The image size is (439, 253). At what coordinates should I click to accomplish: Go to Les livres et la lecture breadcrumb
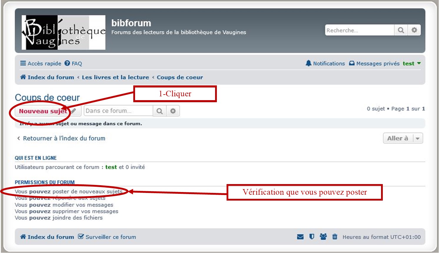pos(115,77)
